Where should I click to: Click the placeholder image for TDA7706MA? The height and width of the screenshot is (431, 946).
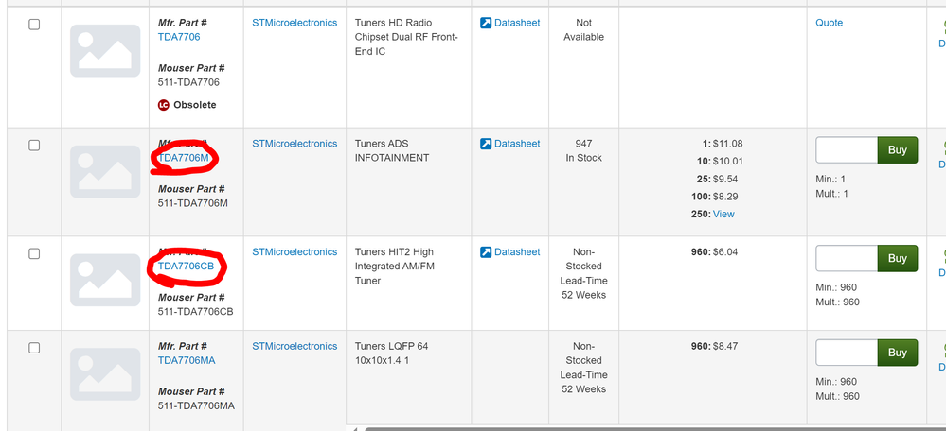tap(105, 374)
